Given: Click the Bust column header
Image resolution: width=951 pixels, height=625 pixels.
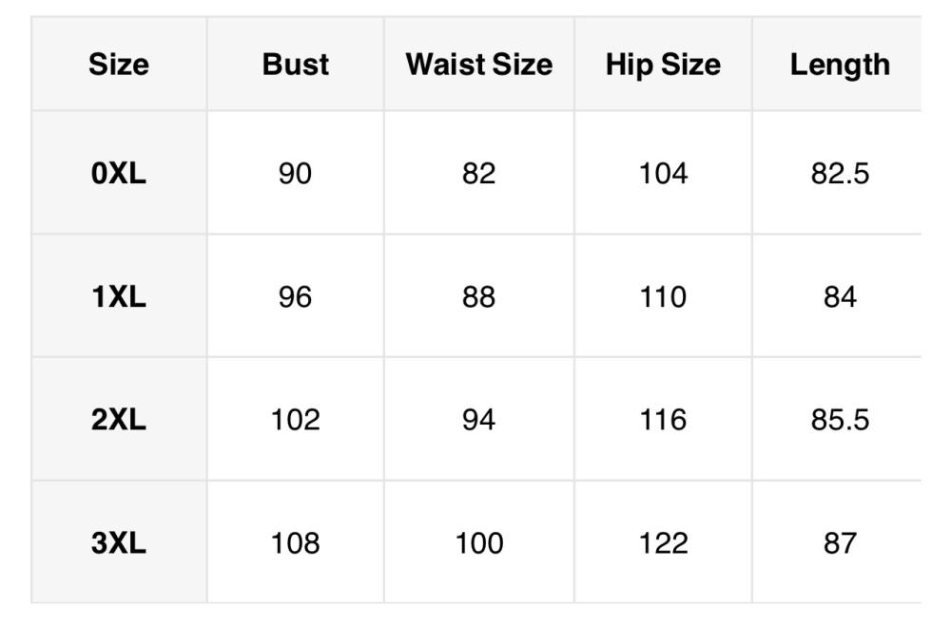Looking at the screenshot, I should click(x=296, y=65).
